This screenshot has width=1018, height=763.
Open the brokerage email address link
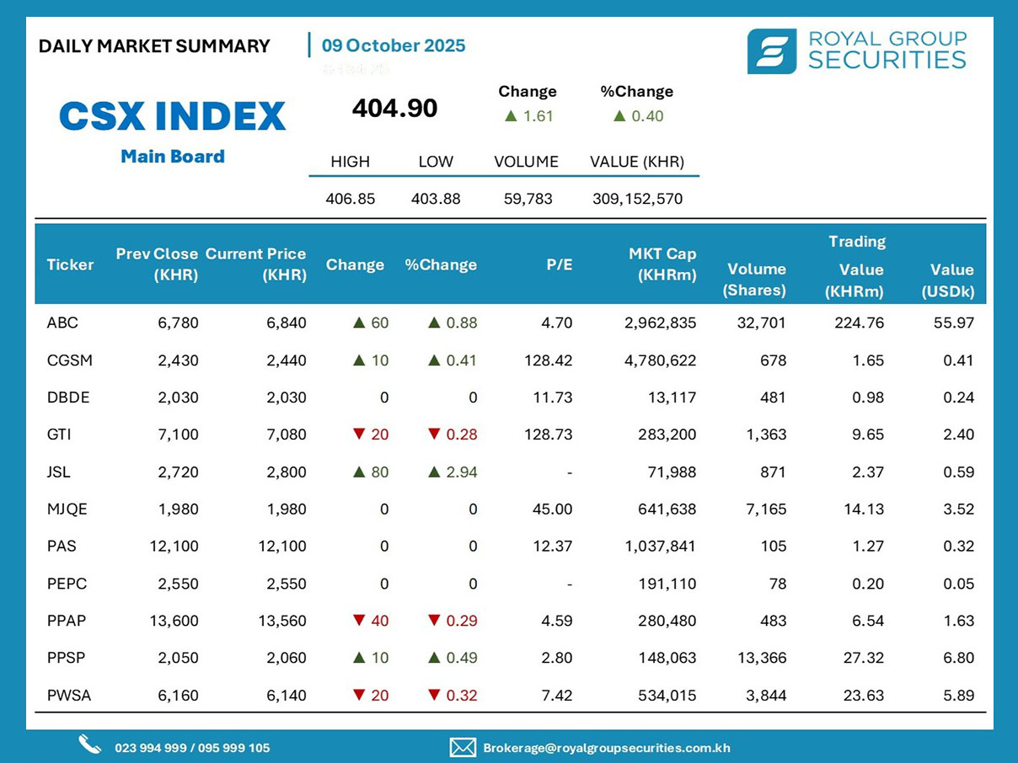click(x=606, y=748)
